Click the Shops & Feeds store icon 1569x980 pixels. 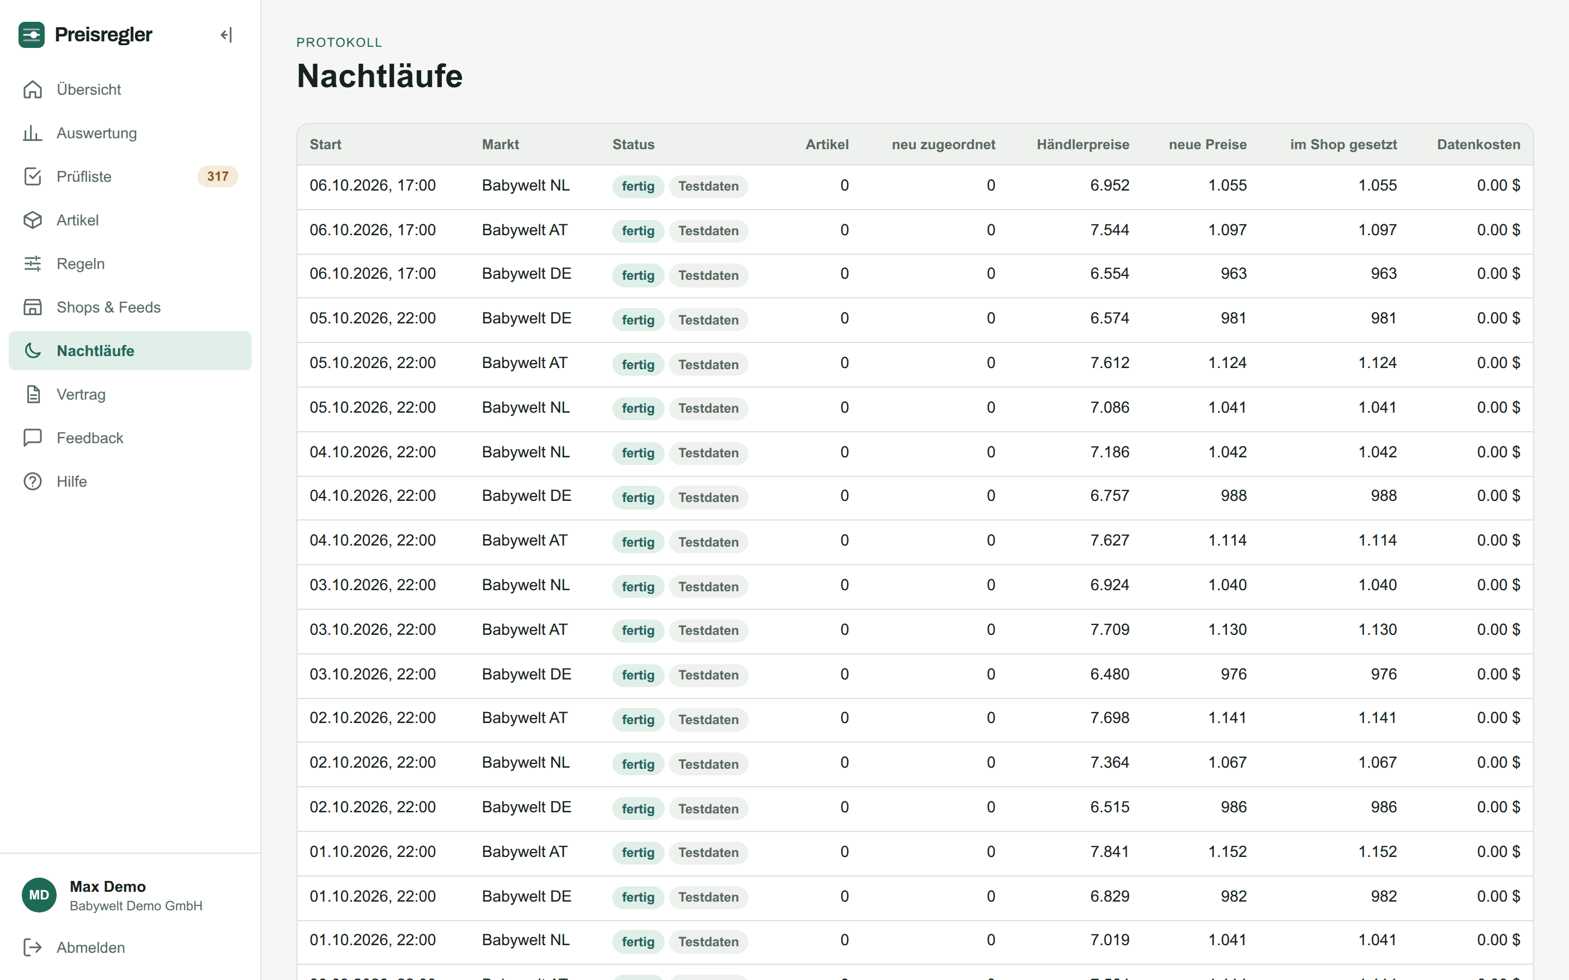click(33, 307)
